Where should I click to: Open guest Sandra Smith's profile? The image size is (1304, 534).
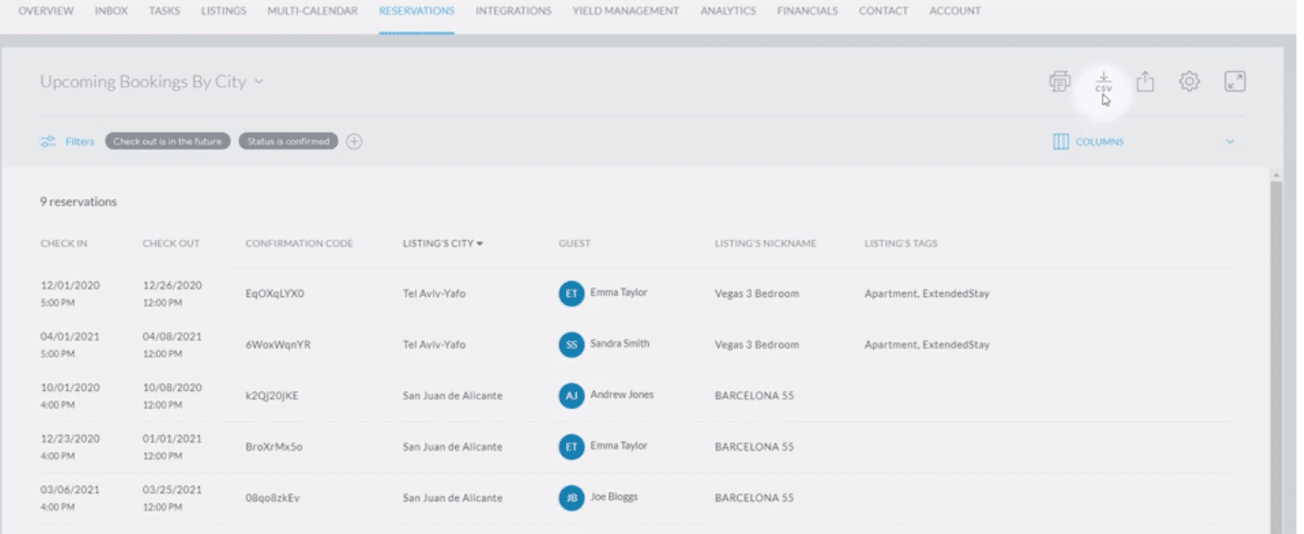[x=619, y=344]
